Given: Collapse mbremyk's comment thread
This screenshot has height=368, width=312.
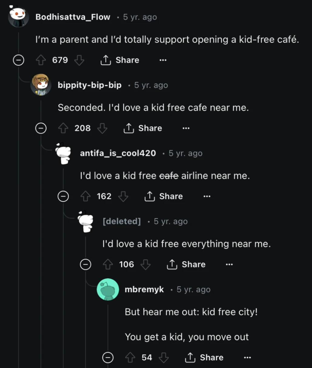Looking at the screenshot, I should click(x=108, y=358).
